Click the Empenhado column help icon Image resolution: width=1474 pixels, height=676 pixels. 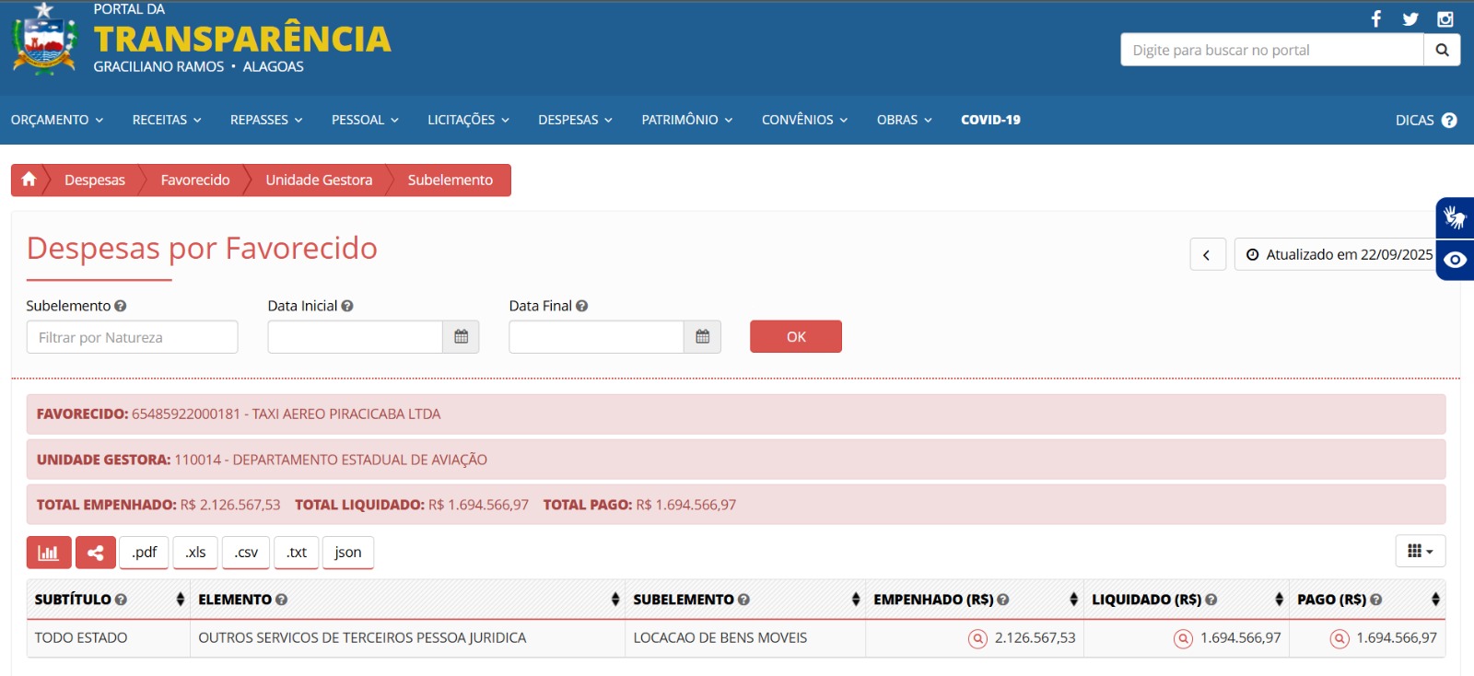point(1003,600)
